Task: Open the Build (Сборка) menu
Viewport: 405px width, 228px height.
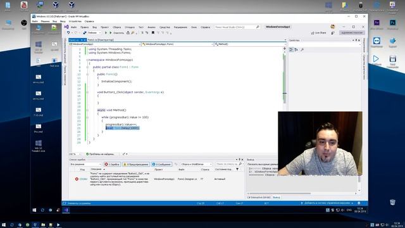Action: pyautogui.click(x=116, y=27)
